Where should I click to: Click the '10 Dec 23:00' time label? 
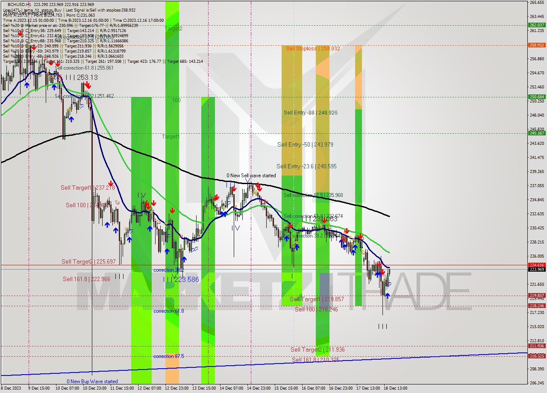94,388
